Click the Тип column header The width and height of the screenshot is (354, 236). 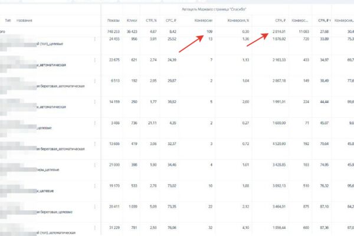click(x=8, y=21)
